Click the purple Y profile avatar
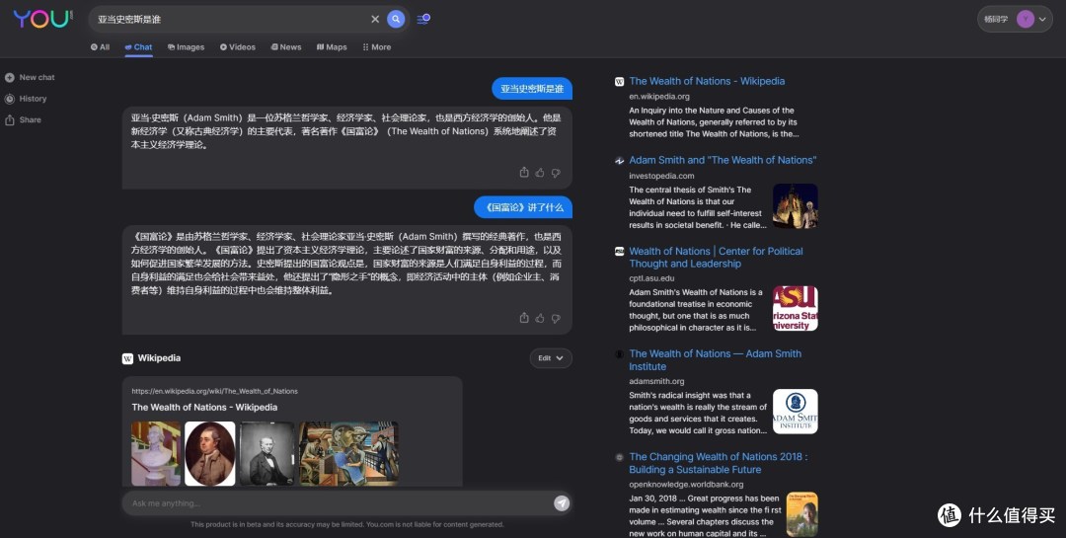The height and width of the screenshot is (538, 1066). (x=1026, y=19)
